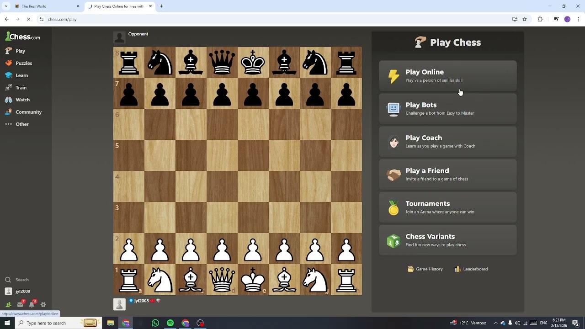Screen dimensions: 585x329
Task: Open Tournaments option
Action: point(448,207)
